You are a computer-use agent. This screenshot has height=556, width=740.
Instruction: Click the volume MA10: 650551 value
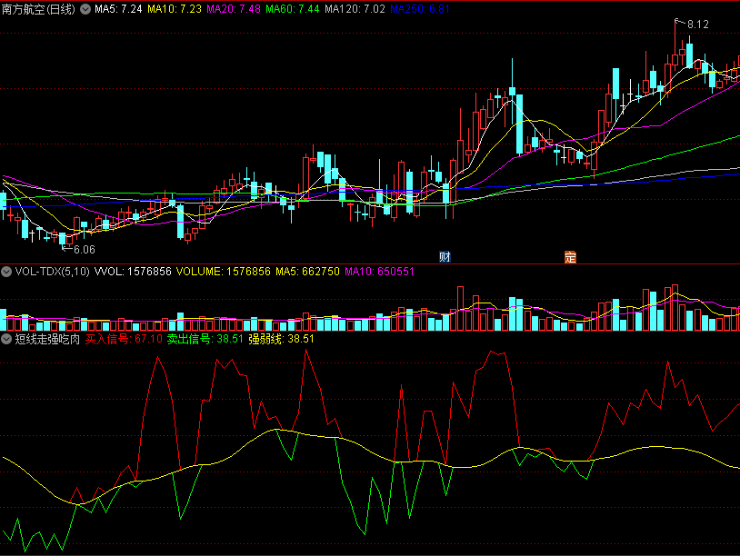(379, 272)
